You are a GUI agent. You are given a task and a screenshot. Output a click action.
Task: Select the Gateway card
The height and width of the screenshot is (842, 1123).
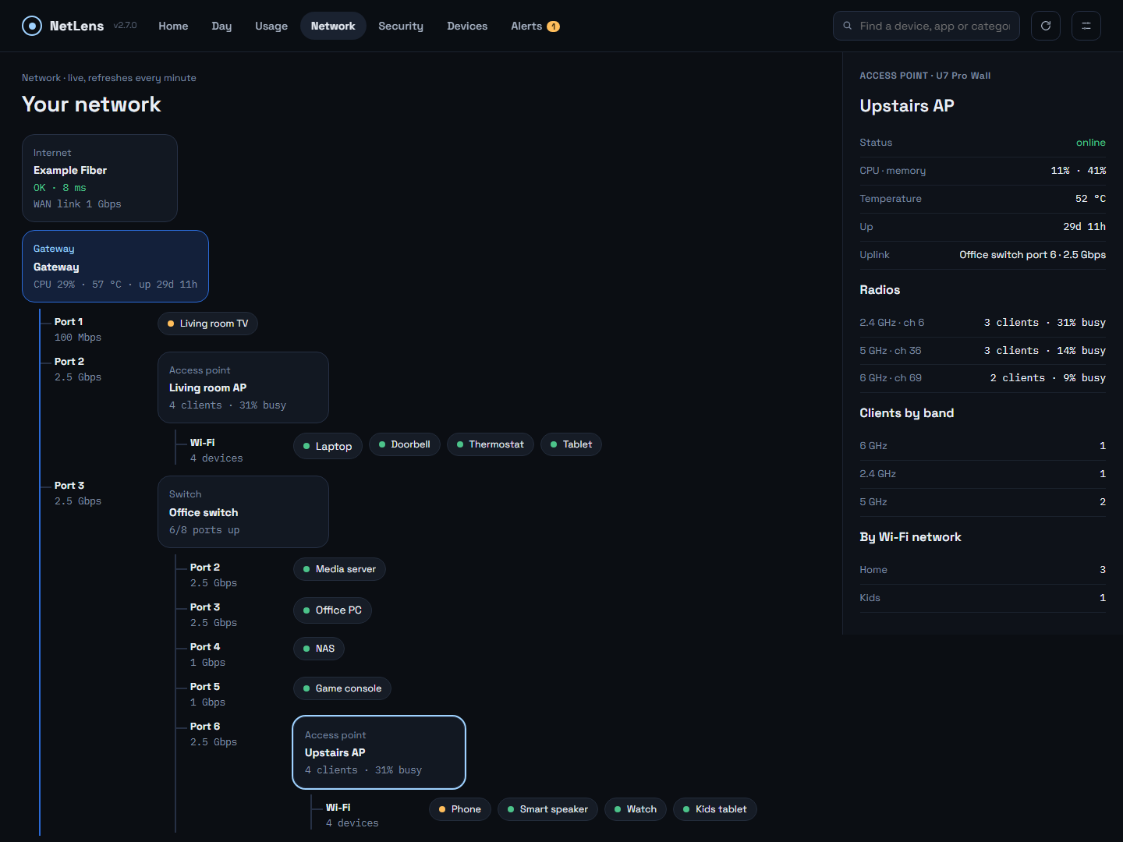pos(115,266)
